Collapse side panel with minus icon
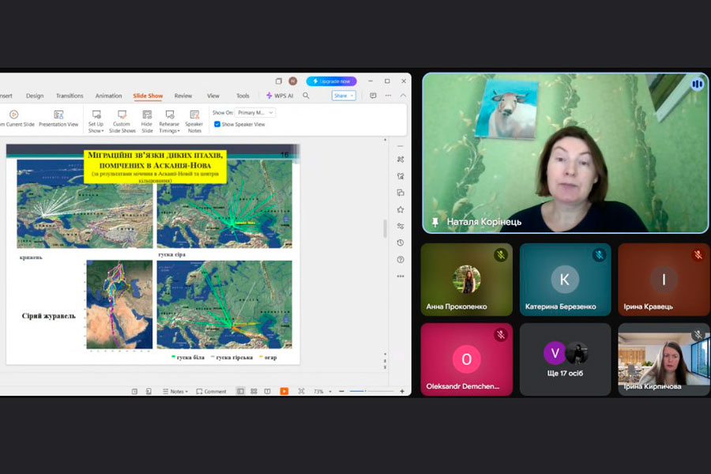The width and height of the screenshot is (711, 474). [401, 146]
